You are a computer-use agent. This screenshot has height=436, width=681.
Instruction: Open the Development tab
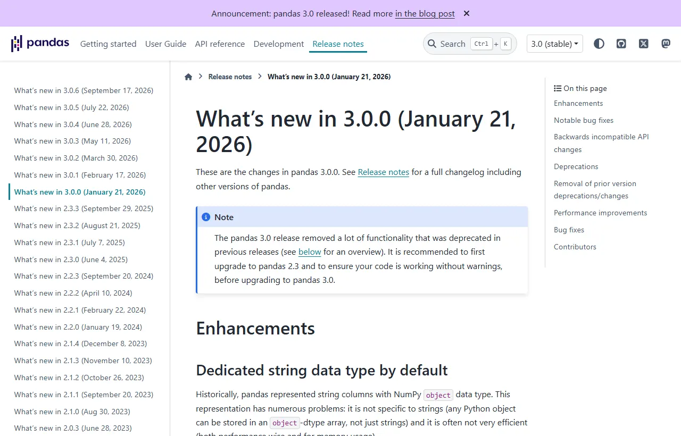click(x=279, y=44)
